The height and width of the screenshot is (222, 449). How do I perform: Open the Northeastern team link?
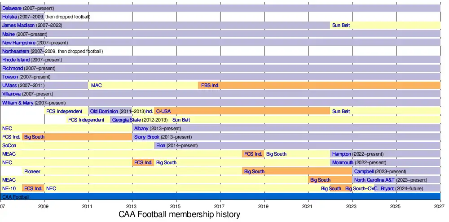(17, 51)
